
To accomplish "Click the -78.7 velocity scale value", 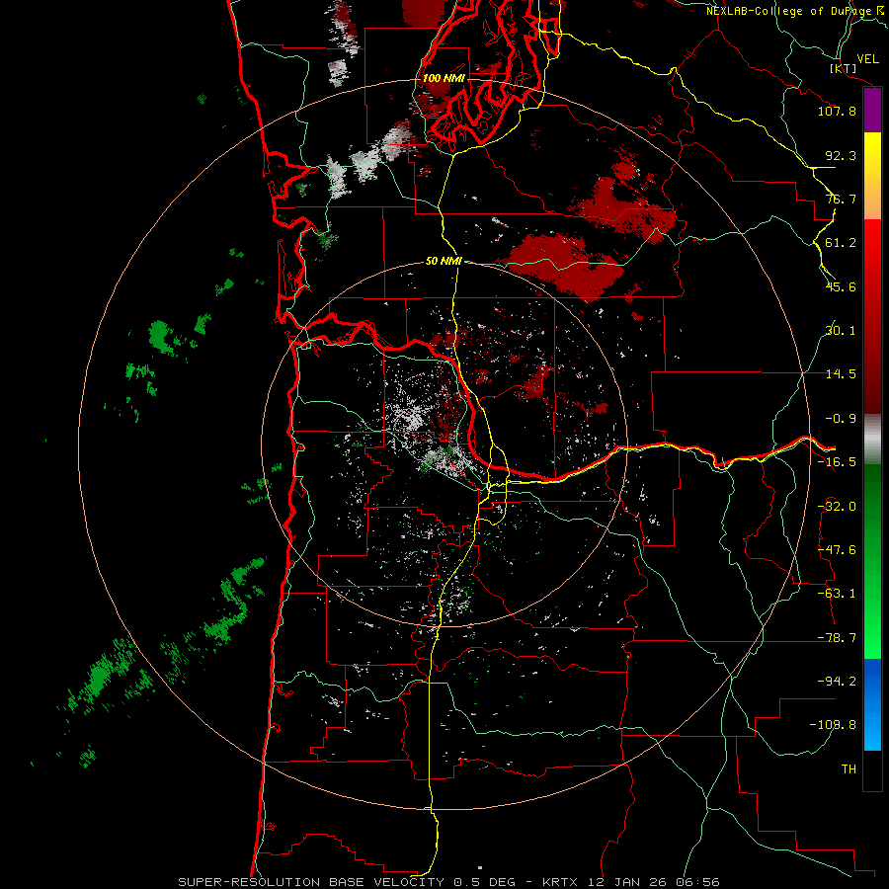I will (x=837, y=638).
